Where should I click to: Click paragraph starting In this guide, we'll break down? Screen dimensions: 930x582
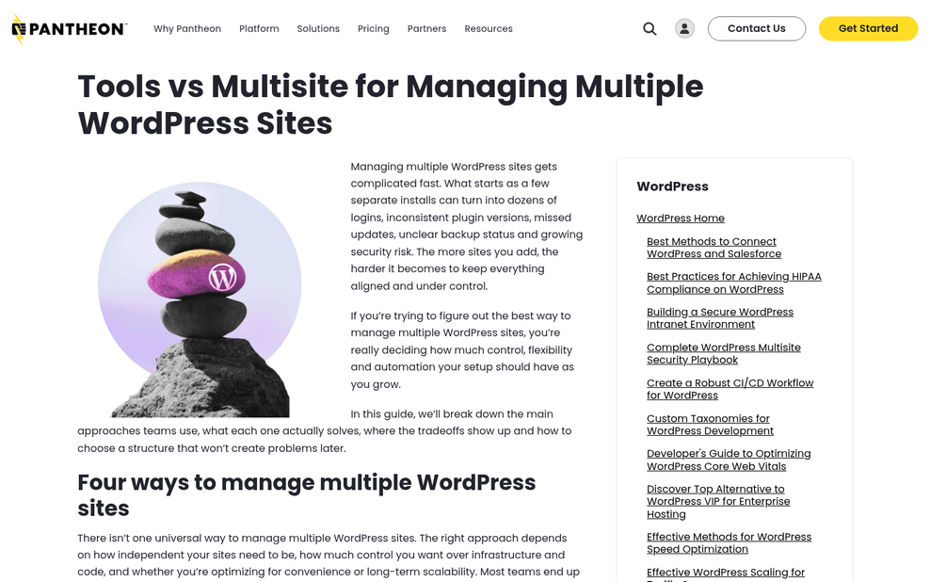click(x=325, y=430)
